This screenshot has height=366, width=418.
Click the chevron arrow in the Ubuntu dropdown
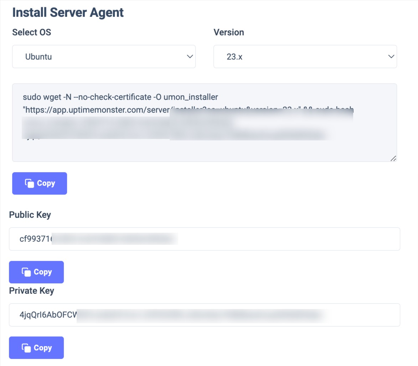tap(190, 57)
